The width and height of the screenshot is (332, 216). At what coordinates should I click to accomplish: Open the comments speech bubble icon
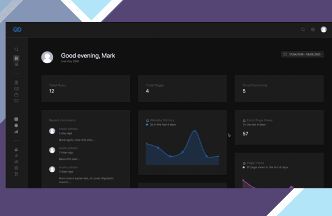[x=16, y=101]
